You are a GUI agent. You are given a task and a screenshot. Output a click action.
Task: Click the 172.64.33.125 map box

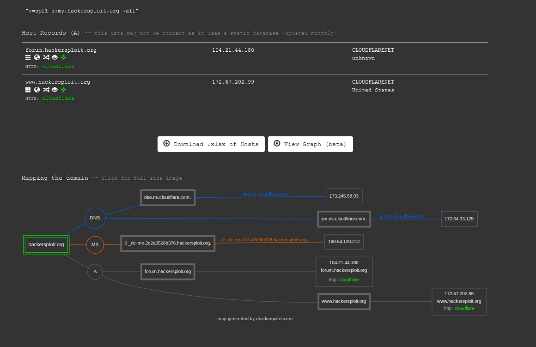coord(459,219)
